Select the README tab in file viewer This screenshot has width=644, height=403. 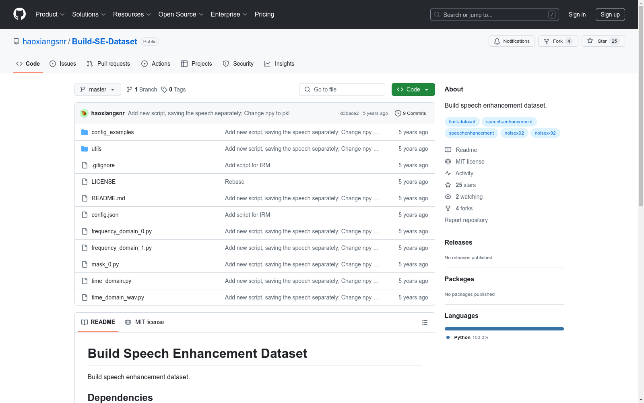pyautogui.click(x=98, y=322)
